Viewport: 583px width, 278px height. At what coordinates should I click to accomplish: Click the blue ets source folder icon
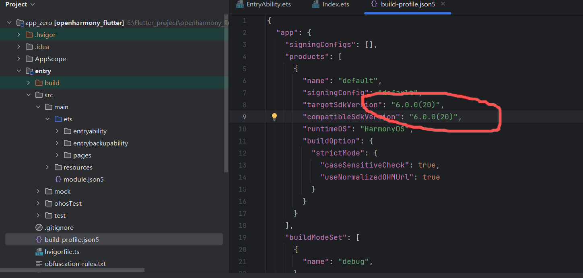tap(58, 119)
